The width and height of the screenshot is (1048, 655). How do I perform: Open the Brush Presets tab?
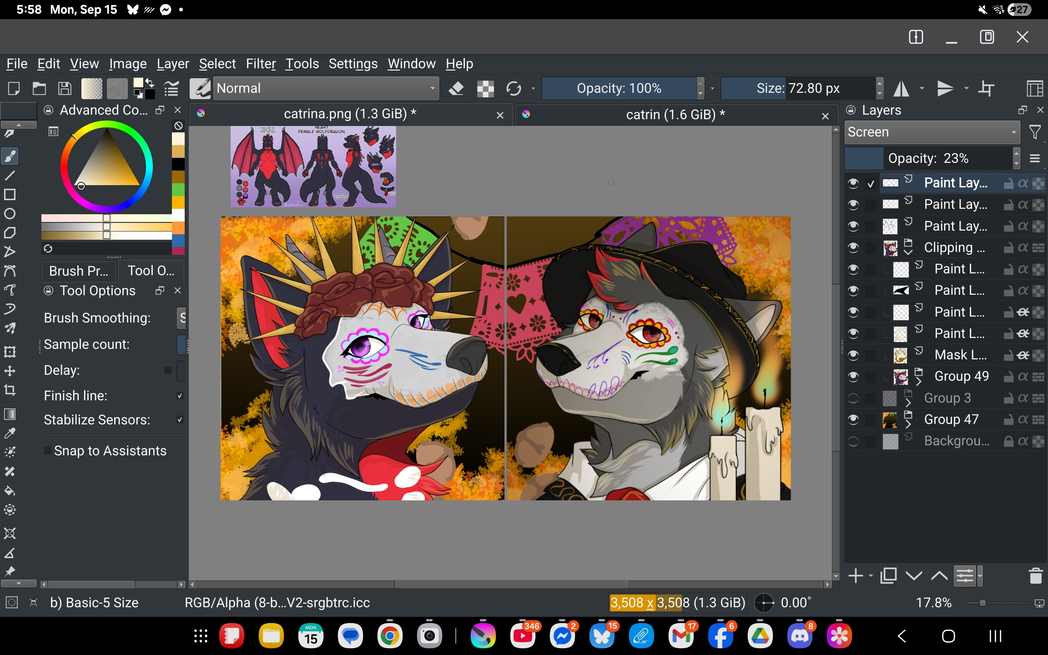tap(79, 271)
